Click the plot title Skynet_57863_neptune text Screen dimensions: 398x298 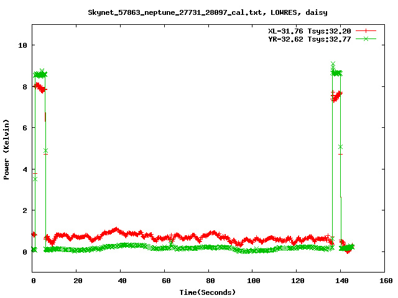(x=208, y=12)
